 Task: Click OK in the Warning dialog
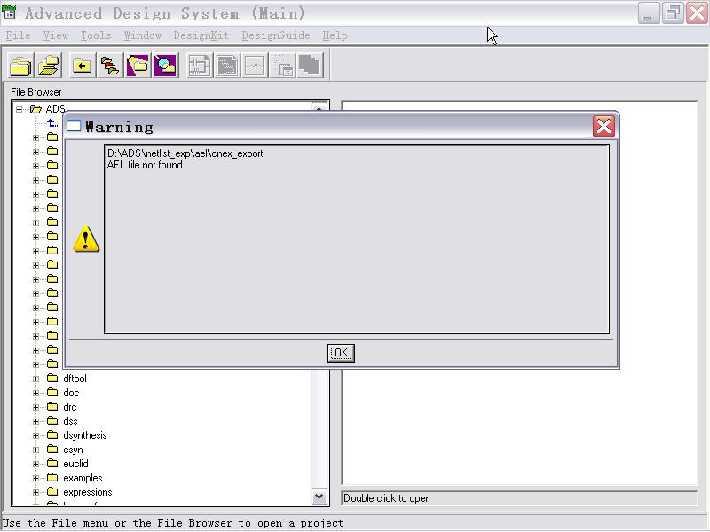(341, 353)
